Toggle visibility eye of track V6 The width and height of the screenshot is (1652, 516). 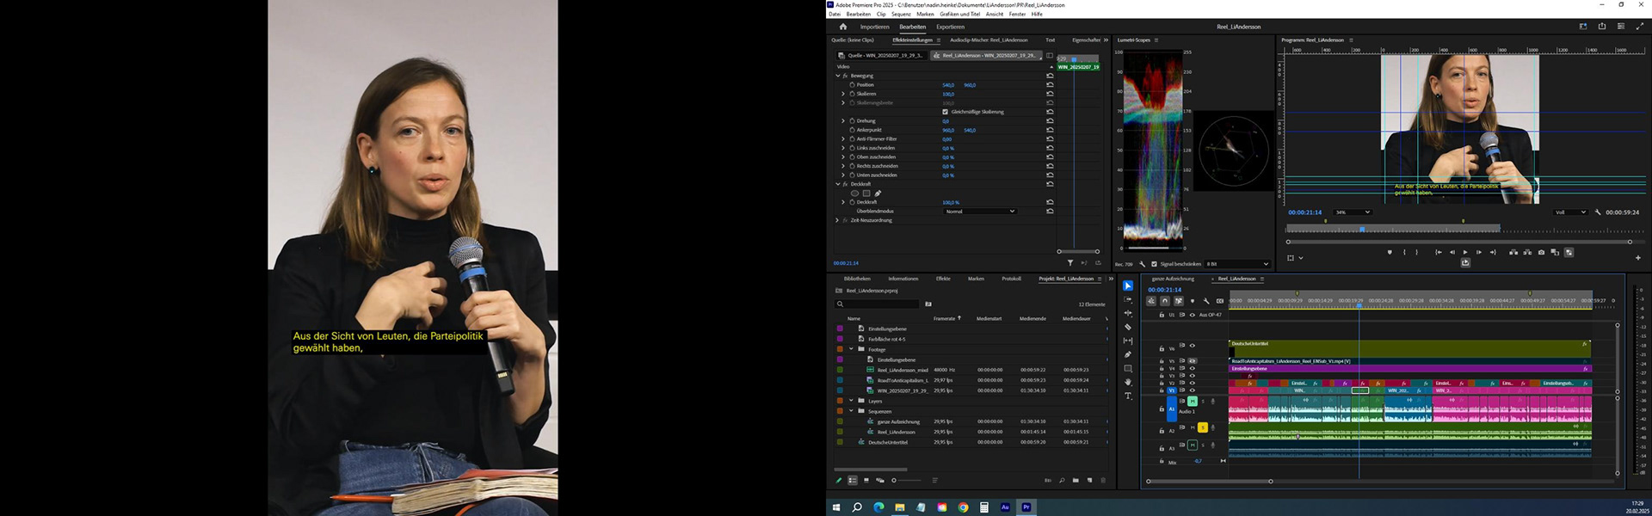(x=1192, y=346)
